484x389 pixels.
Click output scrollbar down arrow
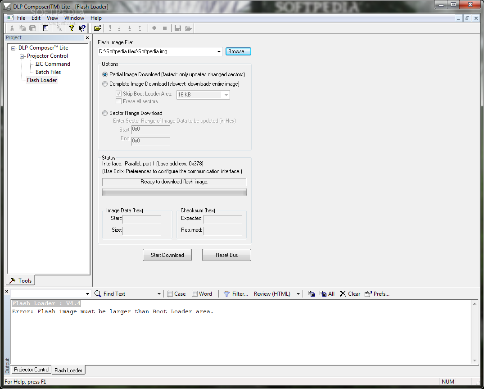tap(475, 361)
